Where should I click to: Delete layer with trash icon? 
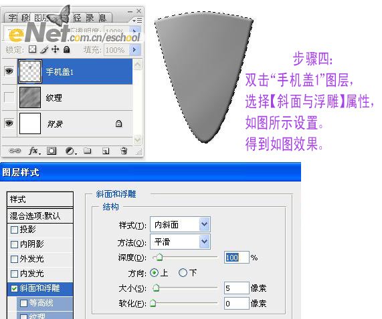tap(124, 151)
